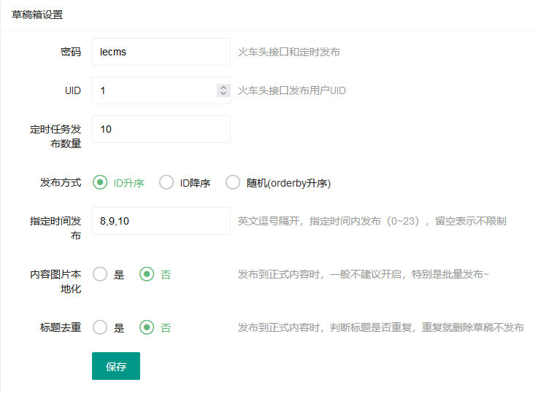Viewport: 538px width, 393px height.
Task: Click the hint text 火车头接口和定时发布
Action: (288, 52)
